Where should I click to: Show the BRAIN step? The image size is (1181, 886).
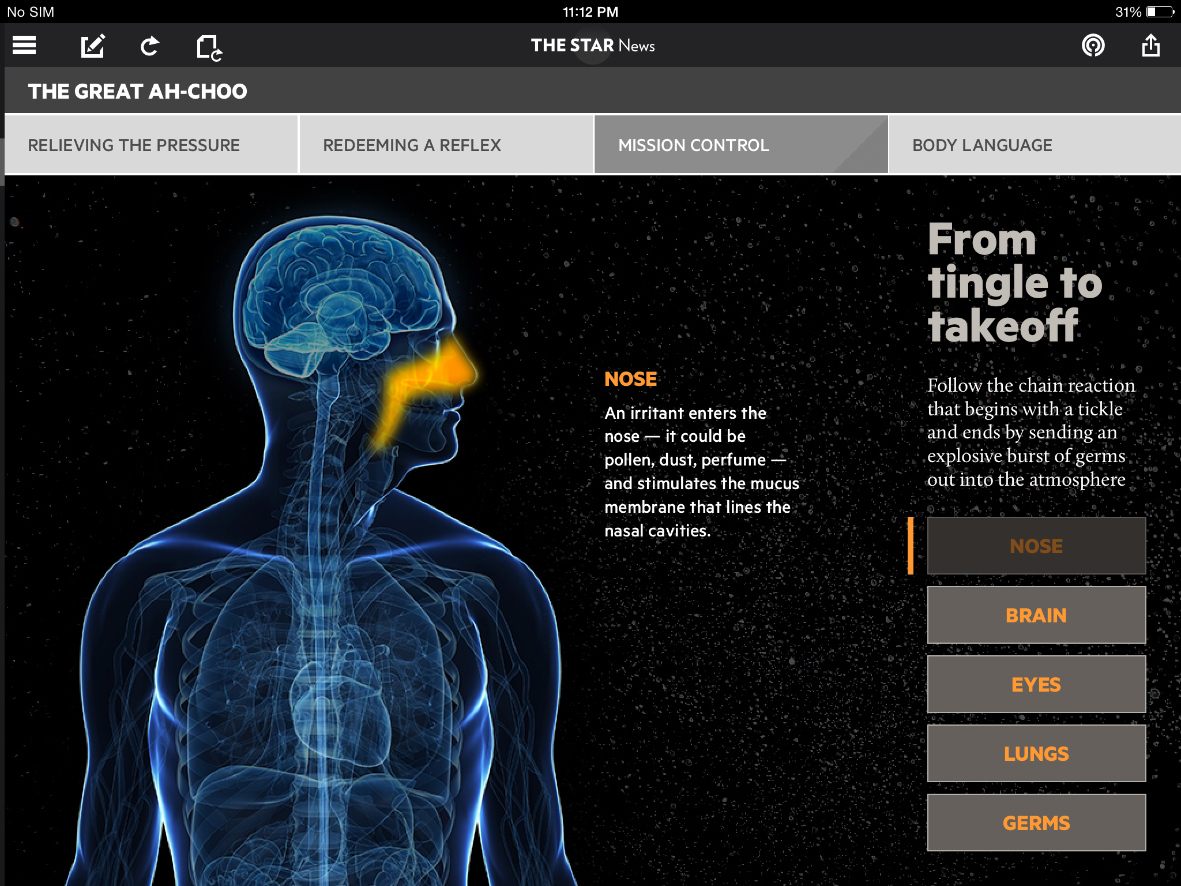point(1036,615)
